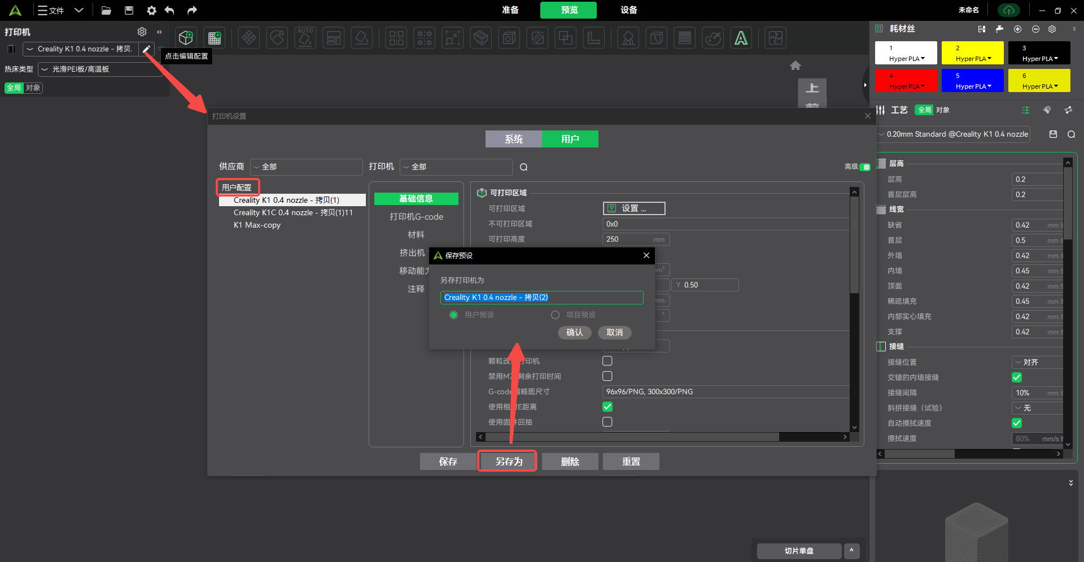The height and width of the screenshot is (562, 1084).
Task: Switch to the 准备 tab
Action: pos(510,10)
